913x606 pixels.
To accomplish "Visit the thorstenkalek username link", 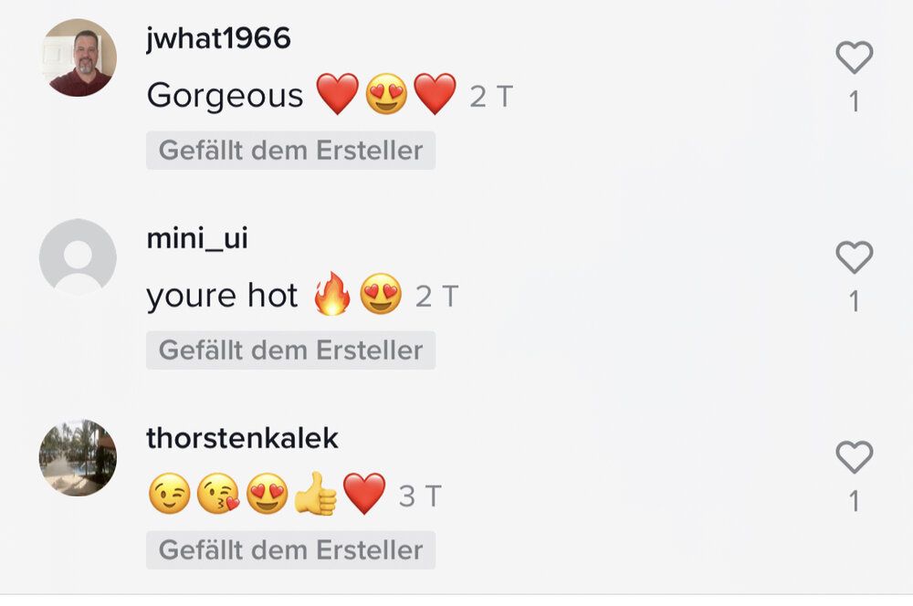I will tap(242, 438).
